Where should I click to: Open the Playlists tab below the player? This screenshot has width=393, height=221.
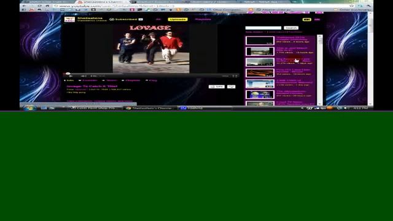pyautogui.click(x=131, y=80)
